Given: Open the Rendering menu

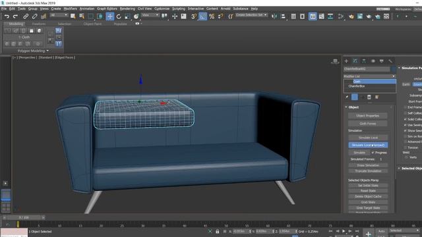Looking at the screenshot, I should [x=127, y=9].
